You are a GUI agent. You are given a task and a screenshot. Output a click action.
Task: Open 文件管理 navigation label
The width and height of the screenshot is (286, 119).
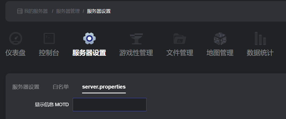point(180,53)
